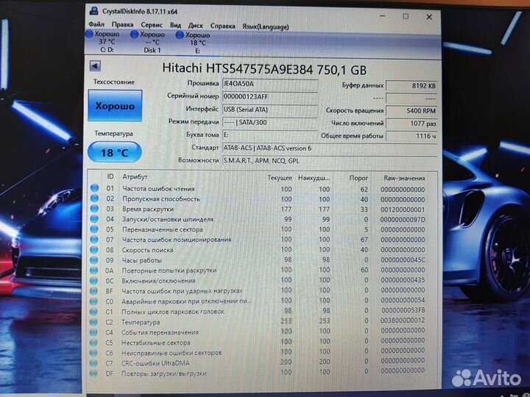Click the power-on count 1077 раз

[x=411, y=124]
